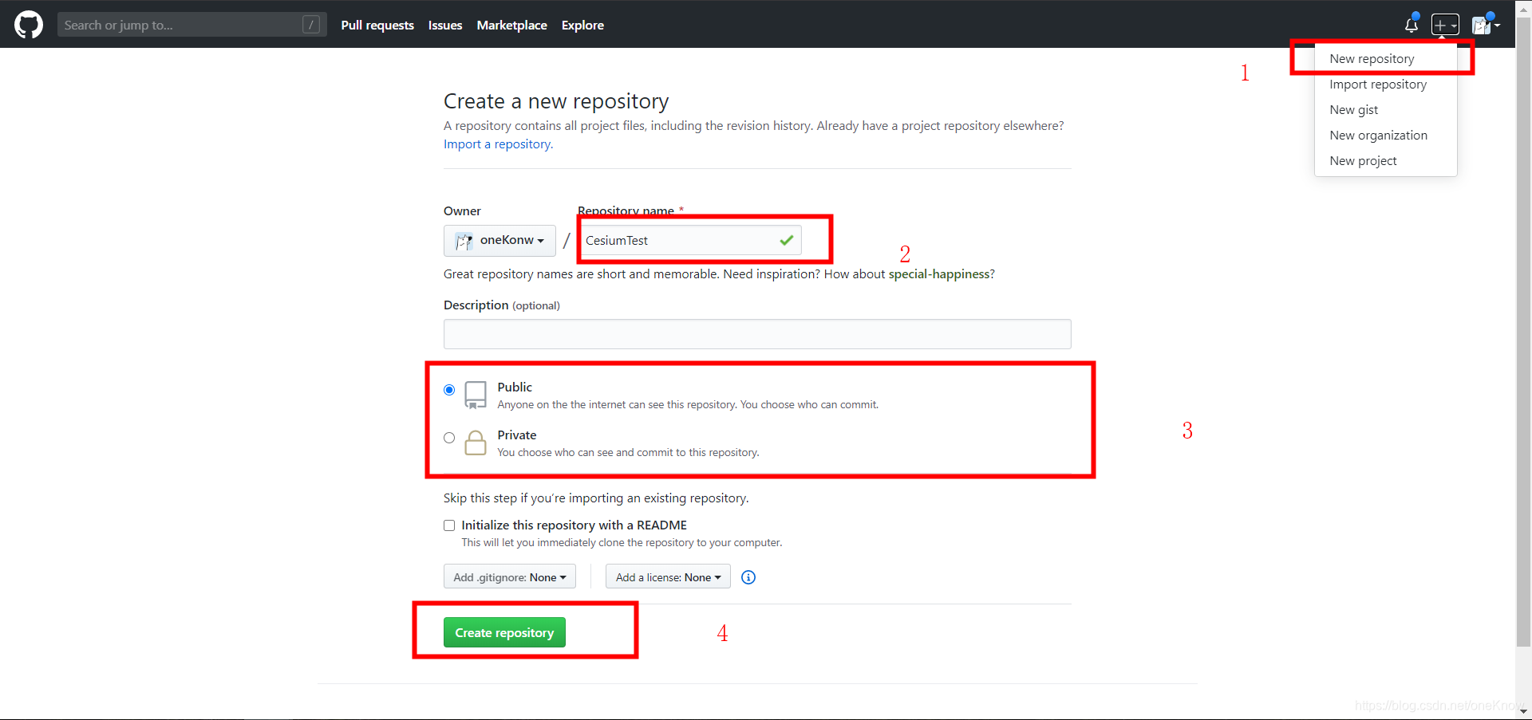This screenshot has height=720, width=1532.
Task: Open Issues in the top nav
Action: tap(445, 25)
